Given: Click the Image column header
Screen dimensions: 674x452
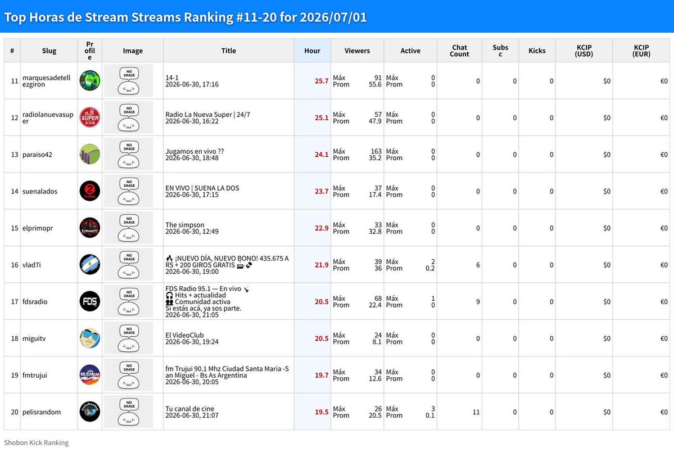Looking at the screenshot, I should coord(133,51).
